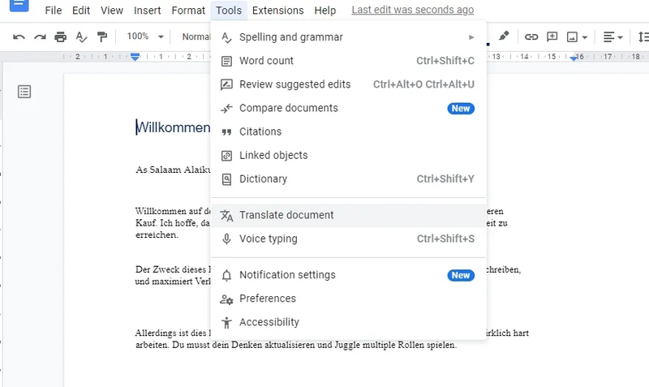The width and height of the screenshot is (649, 387).
Task: Select Voice typing menu entry
Action: [x=348, y=239]
